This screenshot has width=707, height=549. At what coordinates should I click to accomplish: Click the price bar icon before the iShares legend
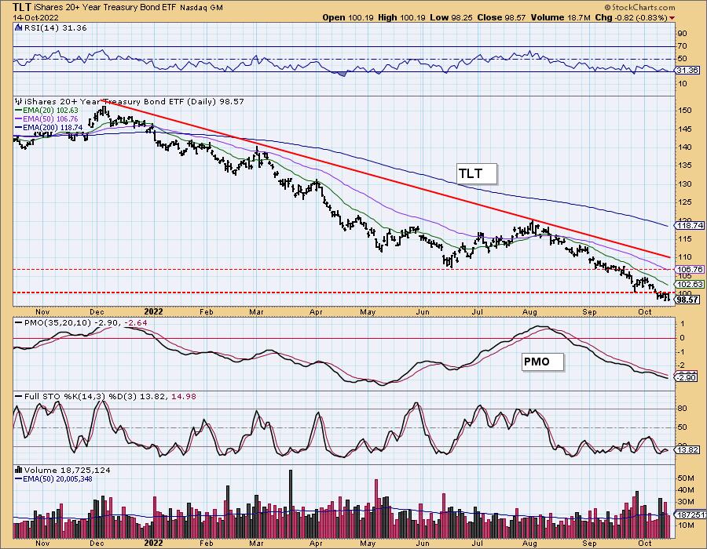(x=19, y=101)
